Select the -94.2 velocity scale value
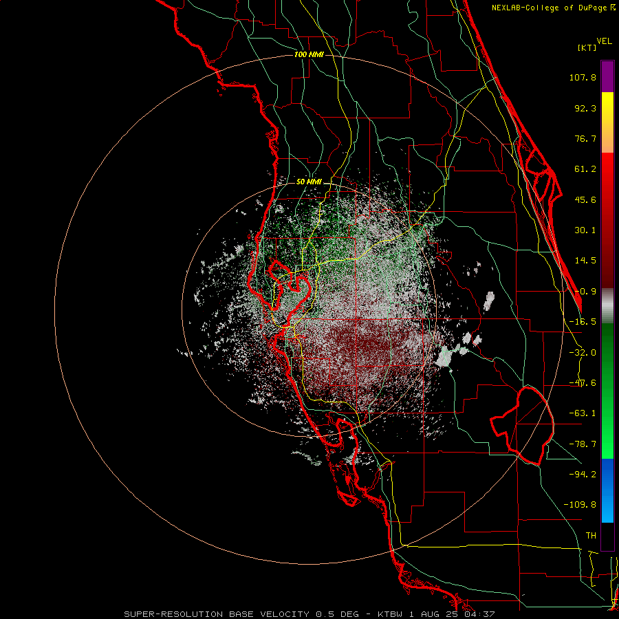Screen dimensions: 619x619 pyautogui.click(x=583, y=474)
